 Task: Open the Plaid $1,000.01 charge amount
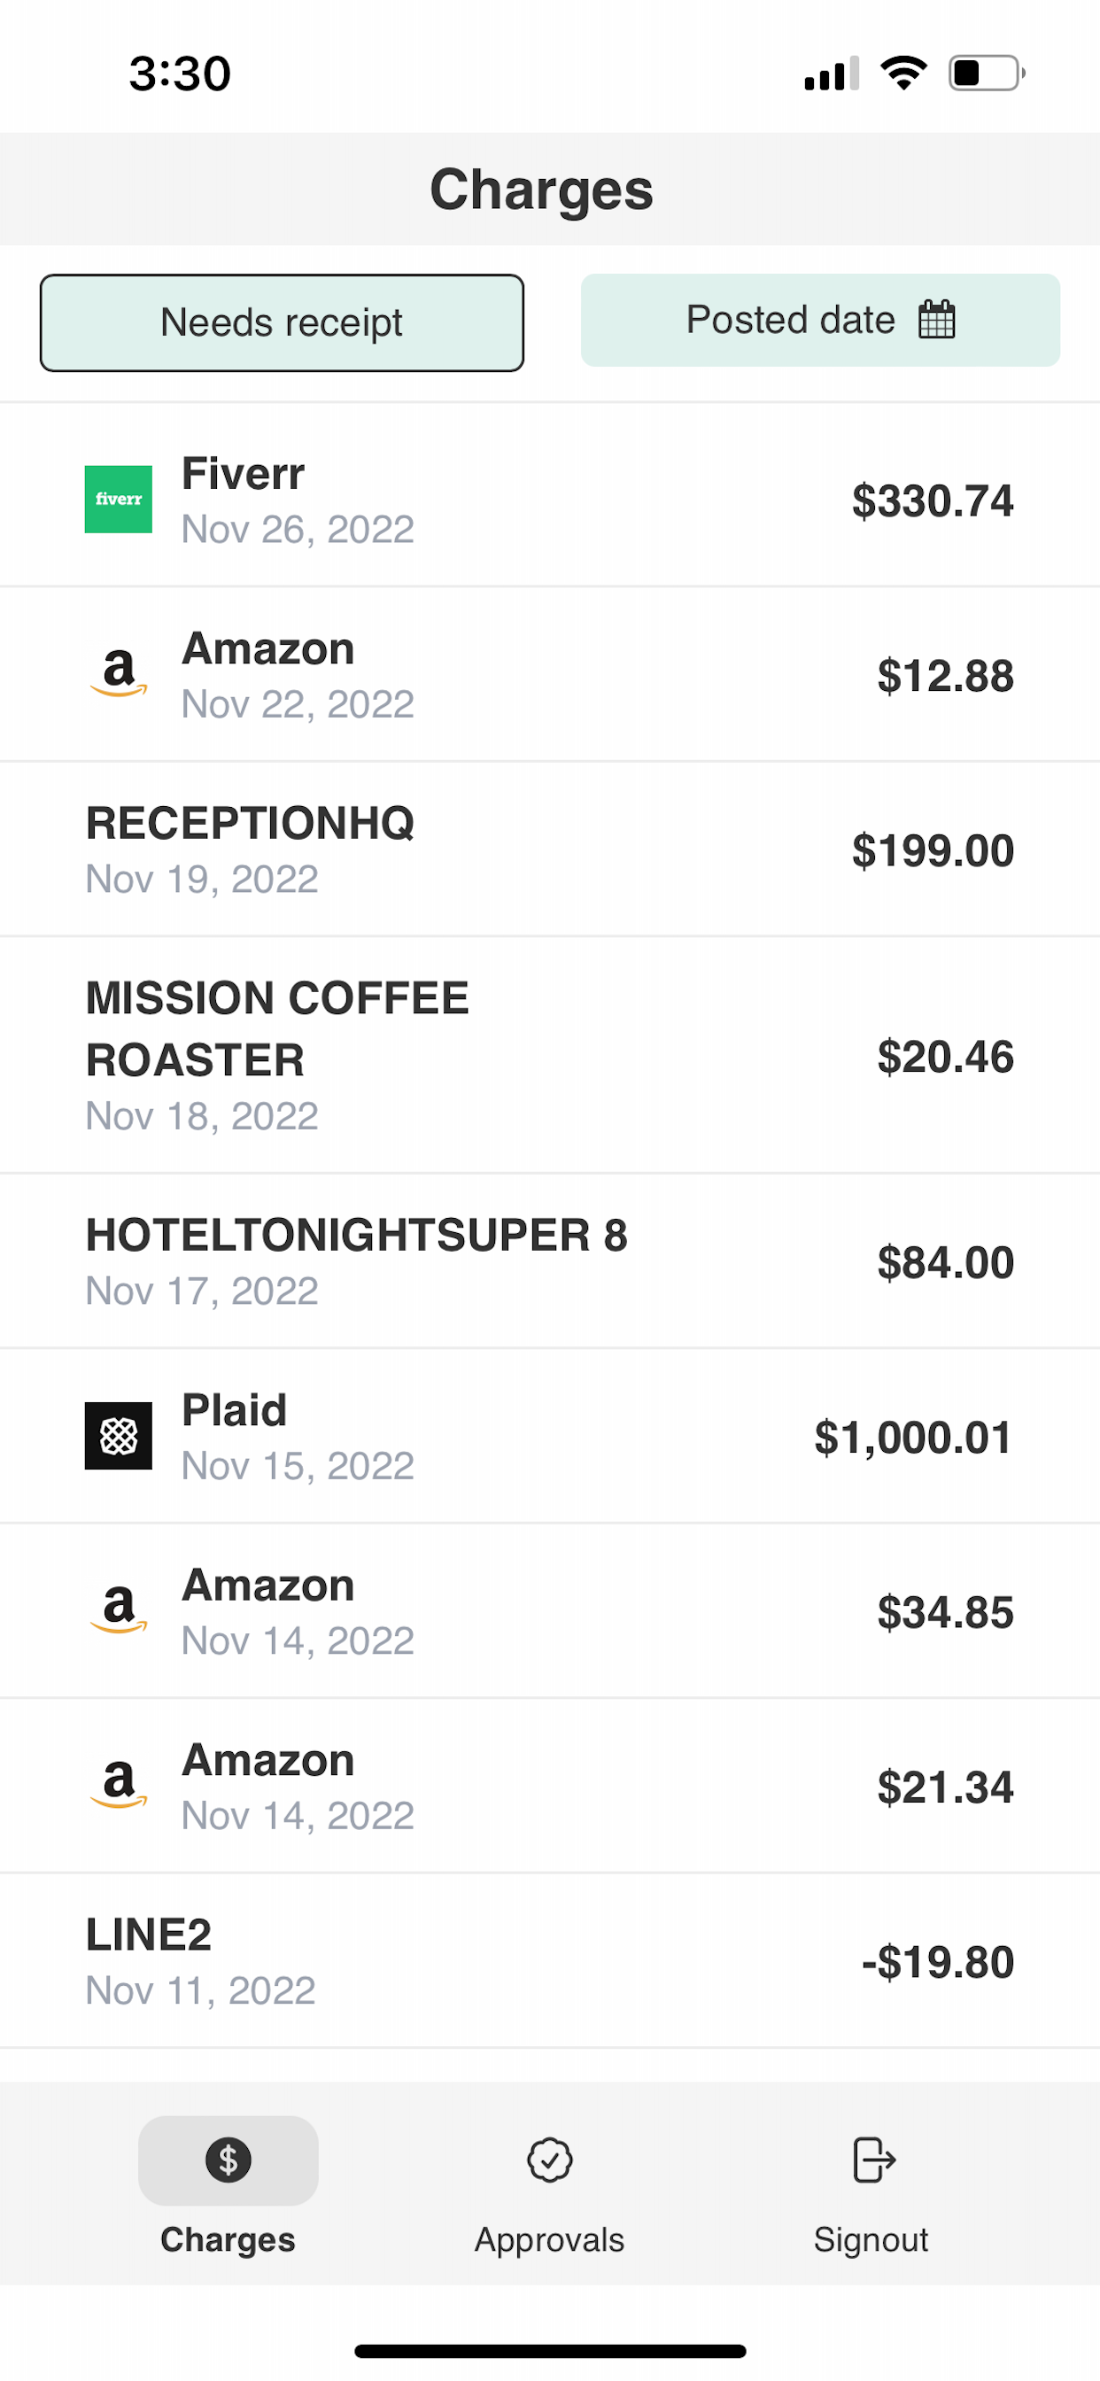pyautogui.click(x=912, y=1438)
